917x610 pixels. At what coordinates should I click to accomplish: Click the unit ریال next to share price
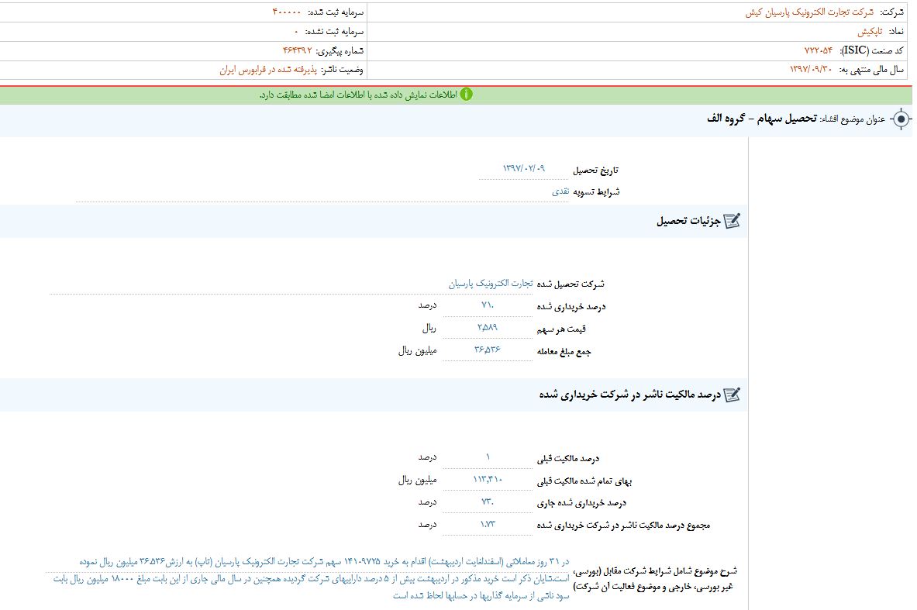click(429, 329)
